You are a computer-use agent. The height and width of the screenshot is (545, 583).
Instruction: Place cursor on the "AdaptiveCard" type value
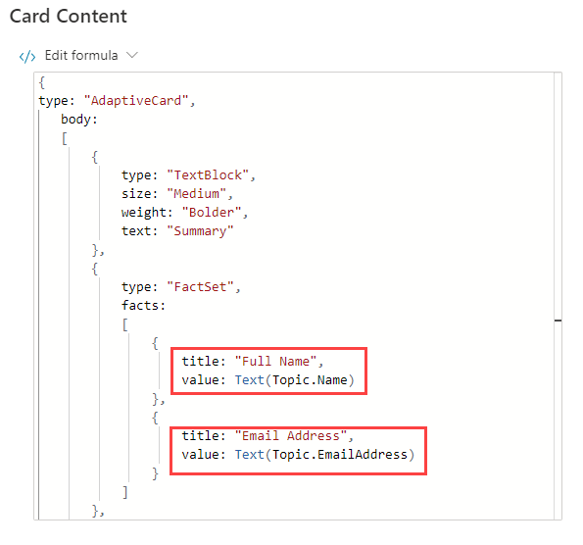(136, 101)
